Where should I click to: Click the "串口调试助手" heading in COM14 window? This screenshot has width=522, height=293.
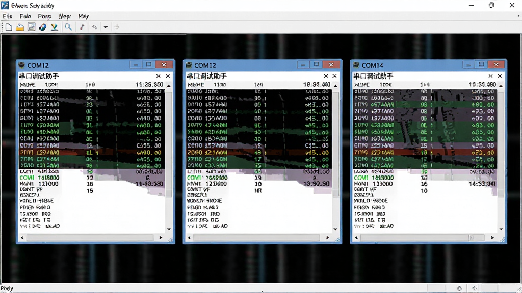(373, 76)
